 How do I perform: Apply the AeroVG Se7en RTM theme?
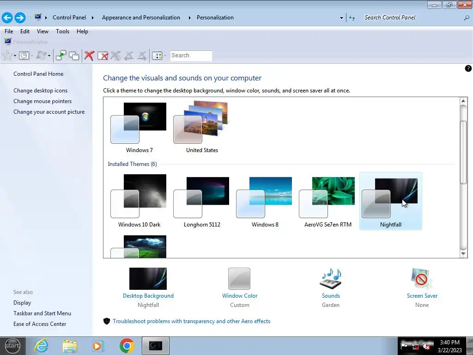(x=327, y=202)
